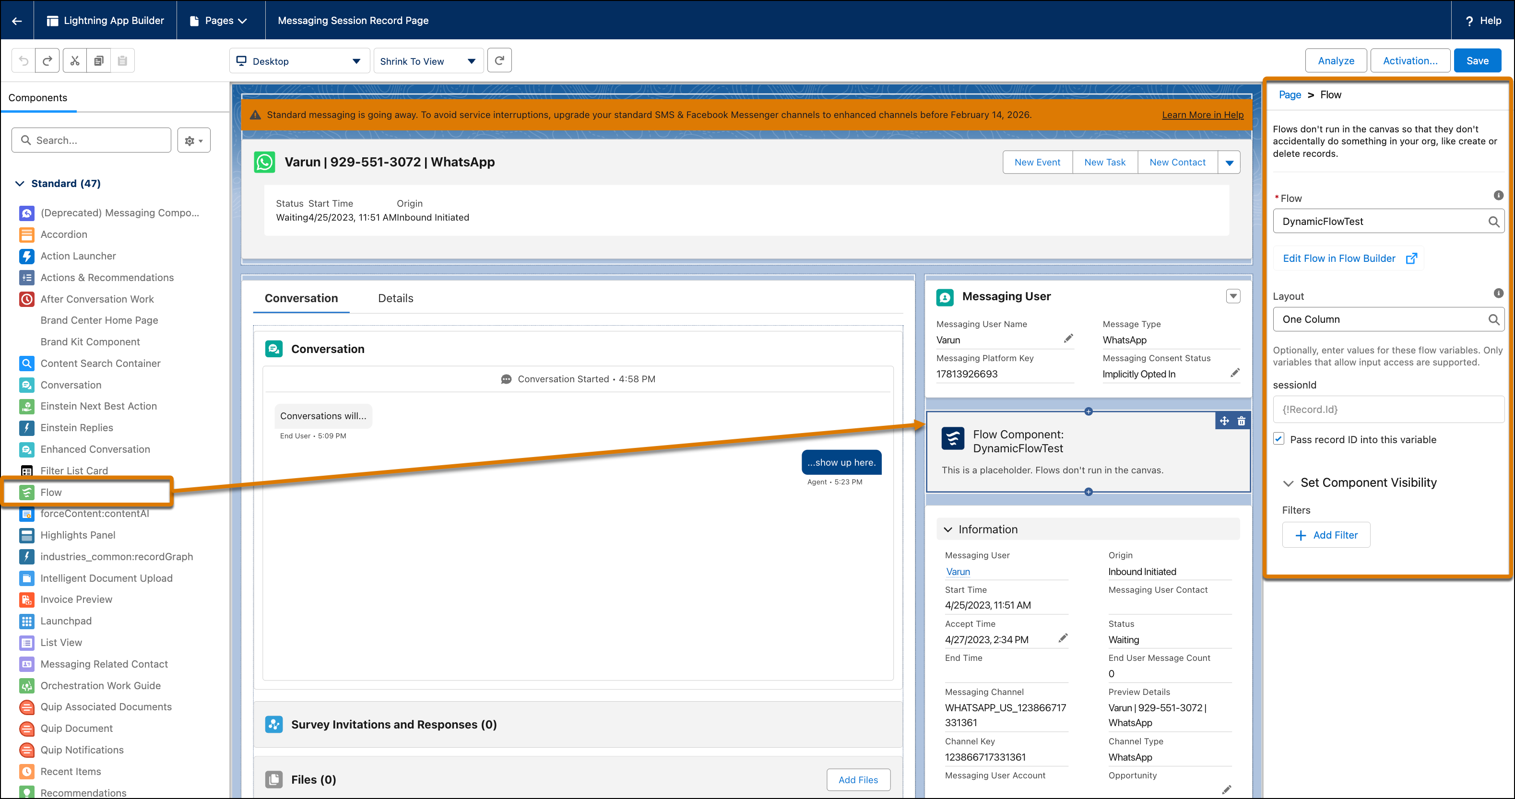The height and width of the screenshot is (799, 1515).
Task: Focus the components Search field
Action: click(x=91, y=141)
